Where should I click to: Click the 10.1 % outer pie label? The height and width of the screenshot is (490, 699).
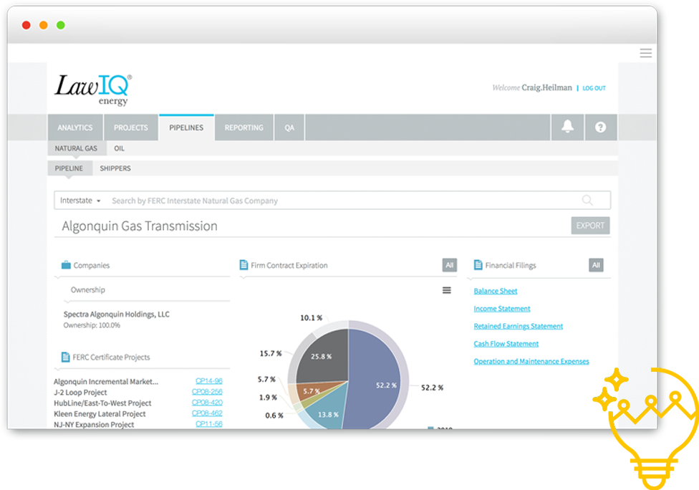click(x=311, y=317)
